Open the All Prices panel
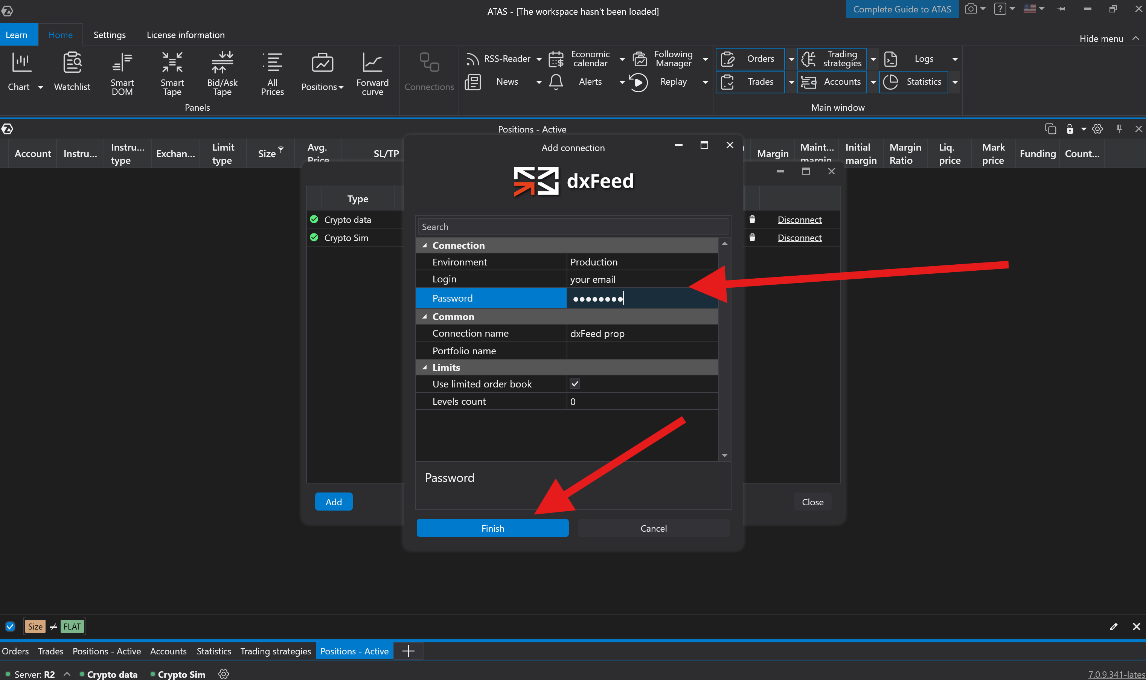The width and height of the screenshot is (1146, 680). click(272, 73)
